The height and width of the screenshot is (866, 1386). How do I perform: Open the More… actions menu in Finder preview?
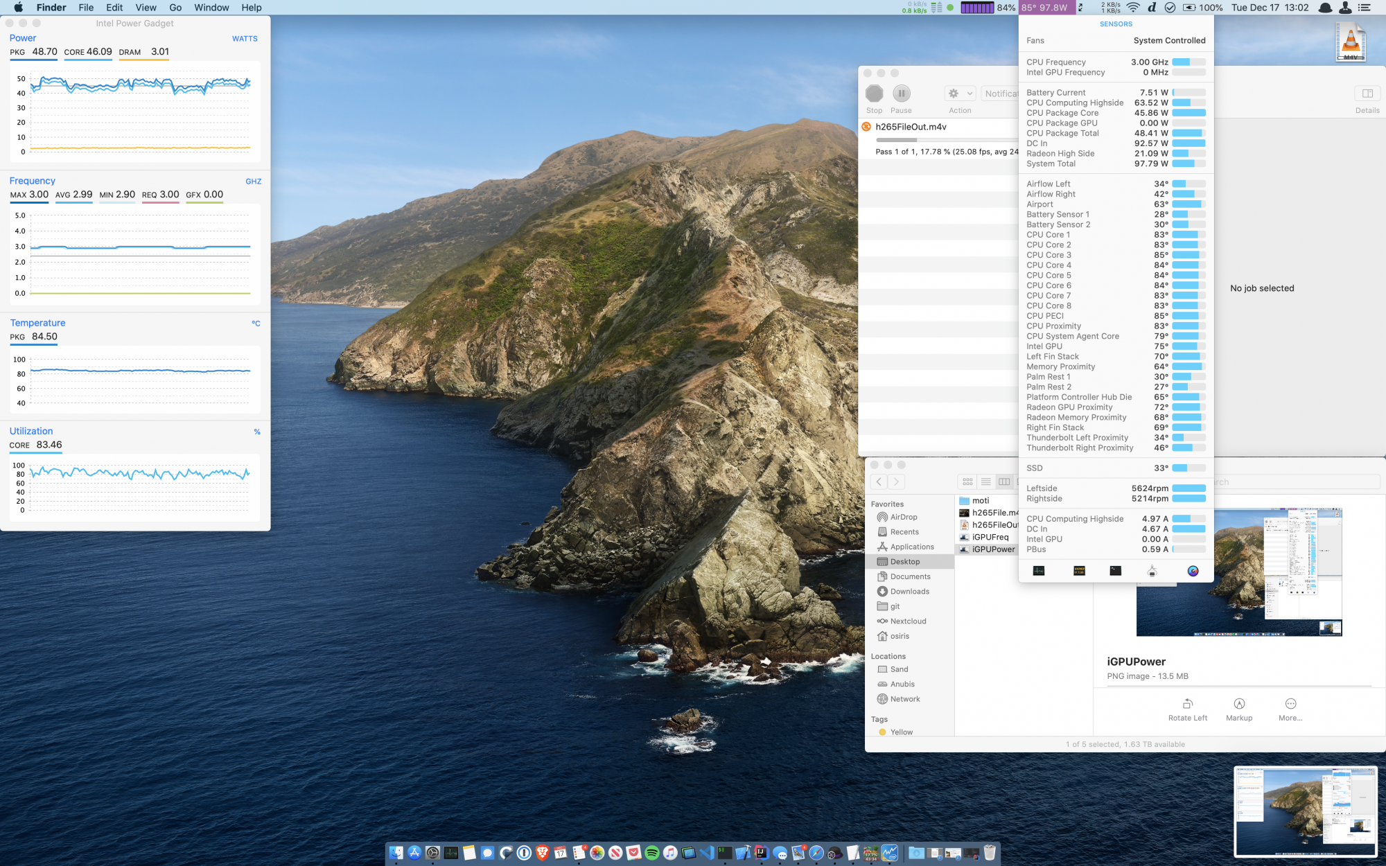(x=1290, y=704)
